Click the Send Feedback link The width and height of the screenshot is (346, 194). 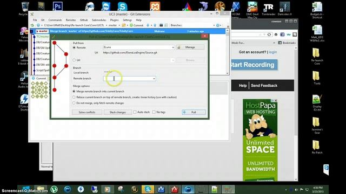click(x=264, y=86)
